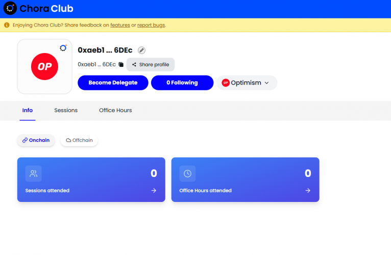This screenshot has height=255, width=391.
Task: Click the 0 count on Office Hours attended
Action: coord(308,173)
